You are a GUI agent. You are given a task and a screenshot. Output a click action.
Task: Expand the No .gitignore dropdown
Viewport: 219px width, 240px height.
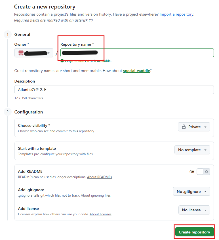pos(191,191)
